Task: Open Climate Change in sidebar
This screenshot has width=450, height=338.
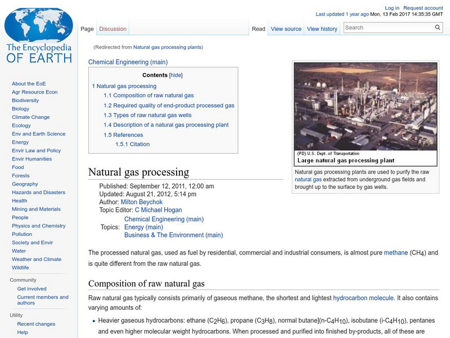Action: pyautogui.click(x=31, y=117)
